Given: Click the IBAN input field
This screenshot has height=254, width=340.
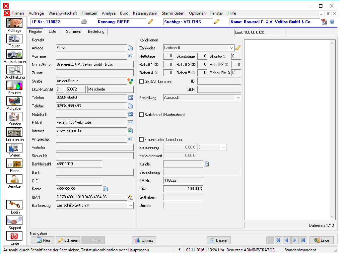Looking at the screenshot, I should [x=91, y=197].
